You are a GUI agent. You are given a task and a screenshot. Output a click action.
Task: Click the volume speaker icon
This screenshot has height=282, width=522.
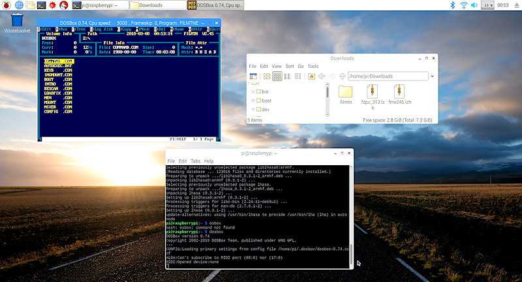(x=474, y=5)
